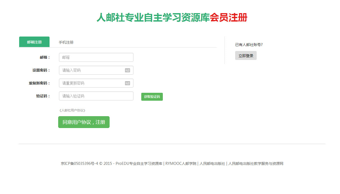Open the 人民邮电出版社 footer link
Image resolution: width=340 pixels, height=194 pixels.
[212, 164]
